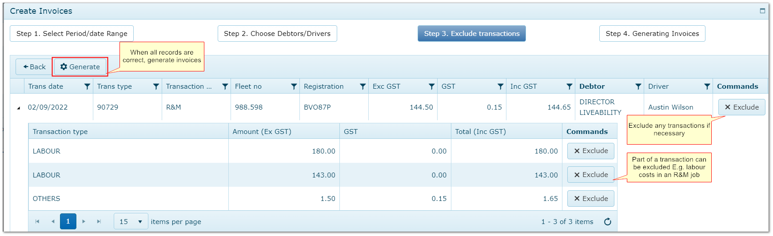Open Step 4 Generating Invoices
Viewport: 773px width, 236px height.
click(652, 34)
